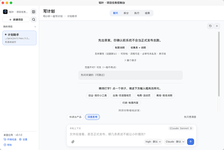This screenshot has height=150, width=224.
Task: Click the chat area vertical scrollbar
Action: tap(219, 64)
